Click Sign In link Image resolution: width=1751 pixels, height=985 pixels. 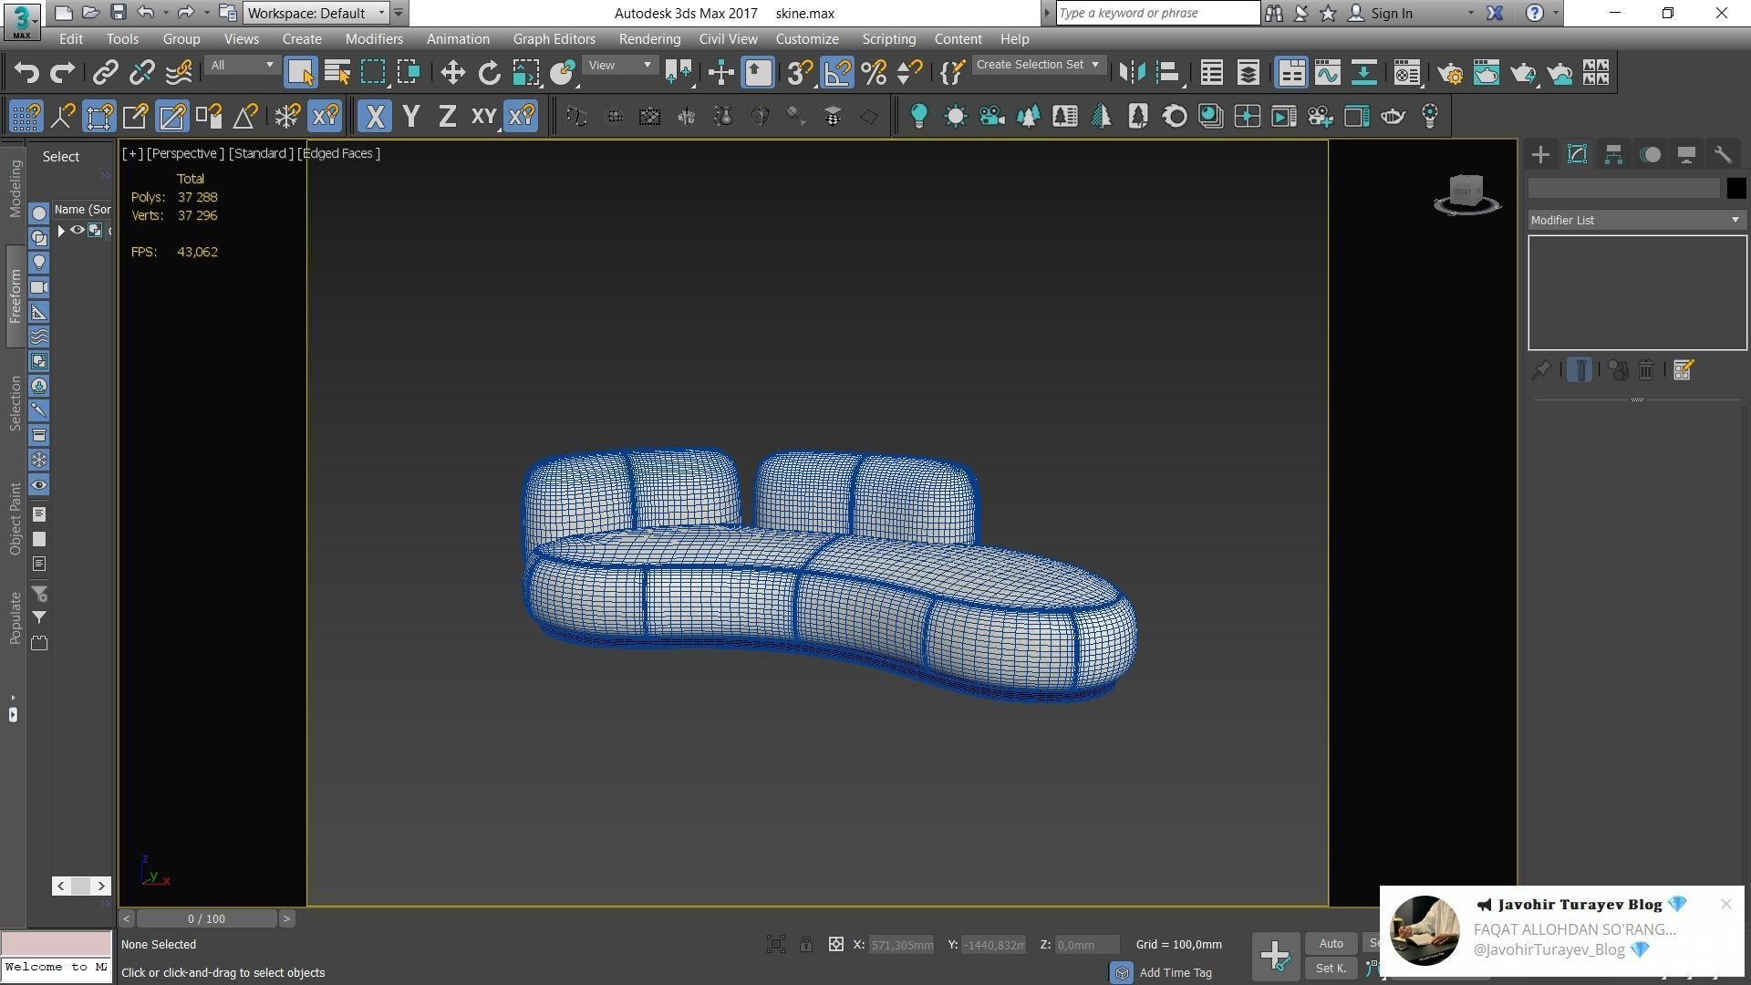click(x=1391, y=13)
